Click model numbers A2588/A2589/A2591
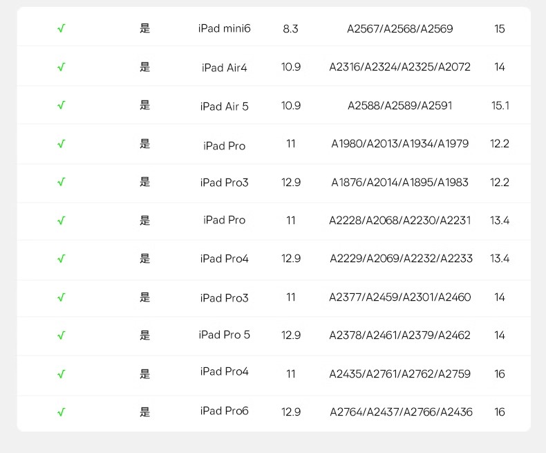Viewport: 546px width, 453px height. pyautogui.click(x=399, y=105)
